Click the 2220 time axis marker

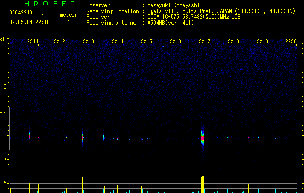[291, 41]
